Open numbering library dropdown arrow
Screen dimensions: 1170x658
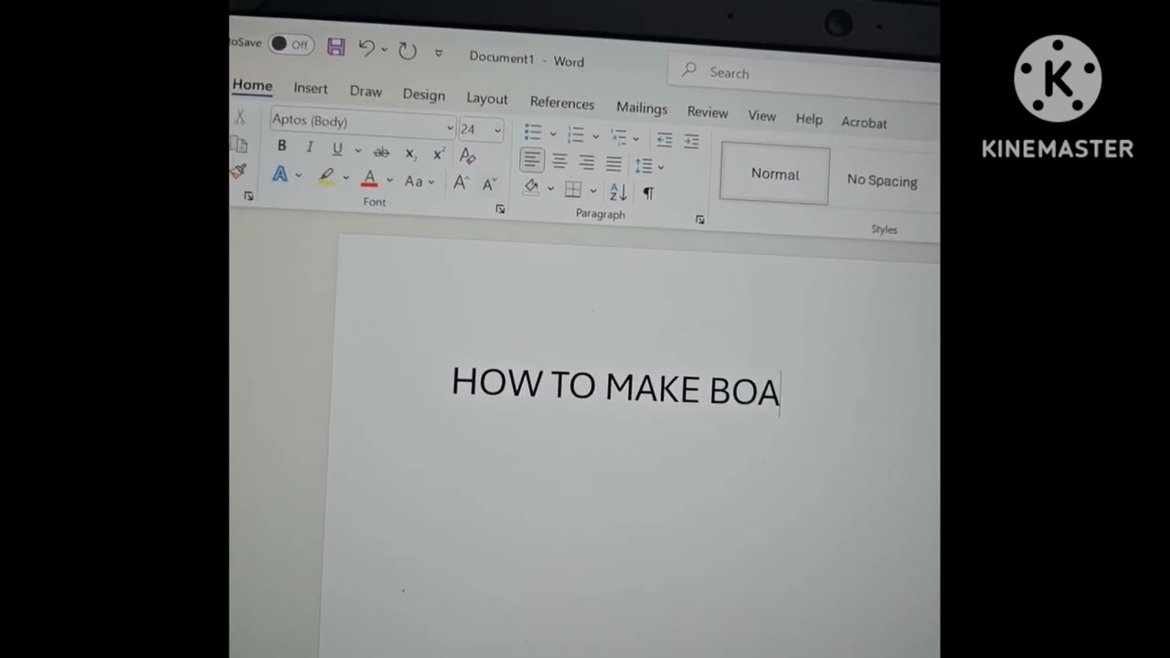click(595, 137)
